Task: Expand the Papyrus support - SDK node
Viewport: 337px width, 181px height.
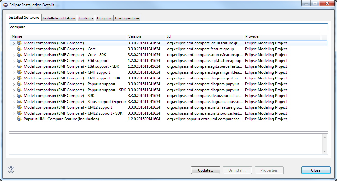Action: (14, 90)
